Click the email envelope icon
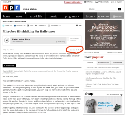 80,25
